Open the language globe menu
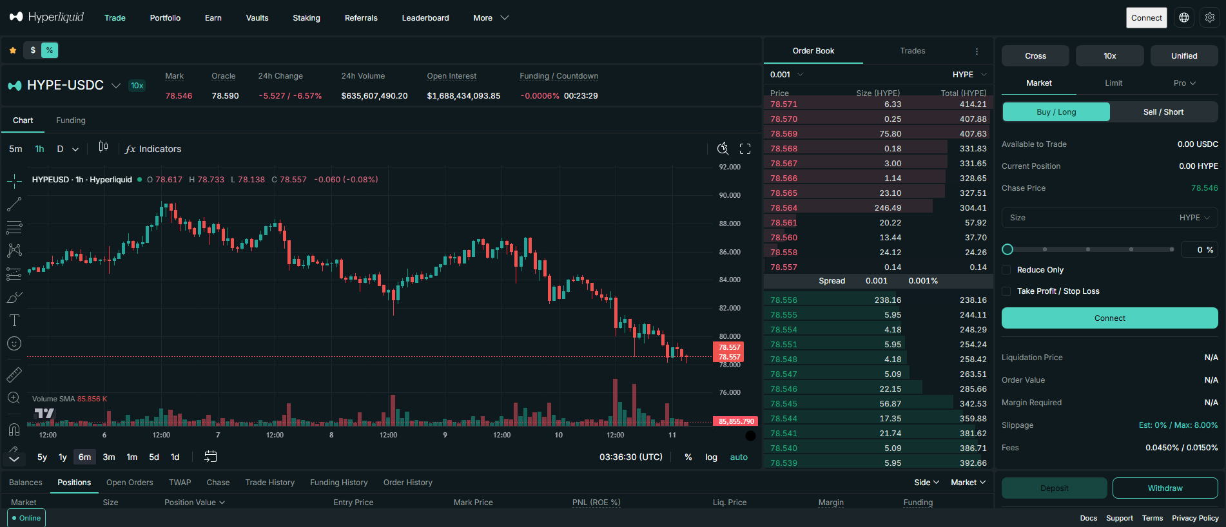 pyautogui.click(x=1184, y=18)
